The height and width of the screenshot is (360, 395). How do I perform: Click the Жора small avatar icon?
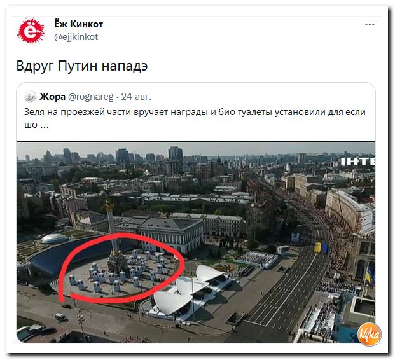(x=31, y=97)
